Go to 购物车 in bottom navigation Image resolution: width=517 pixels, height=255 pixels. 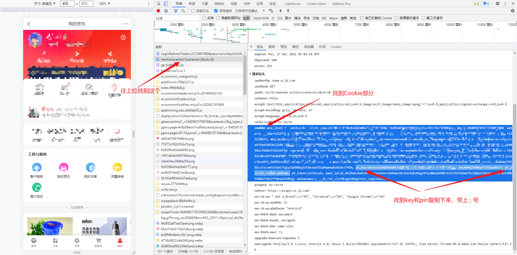(98, 242)
